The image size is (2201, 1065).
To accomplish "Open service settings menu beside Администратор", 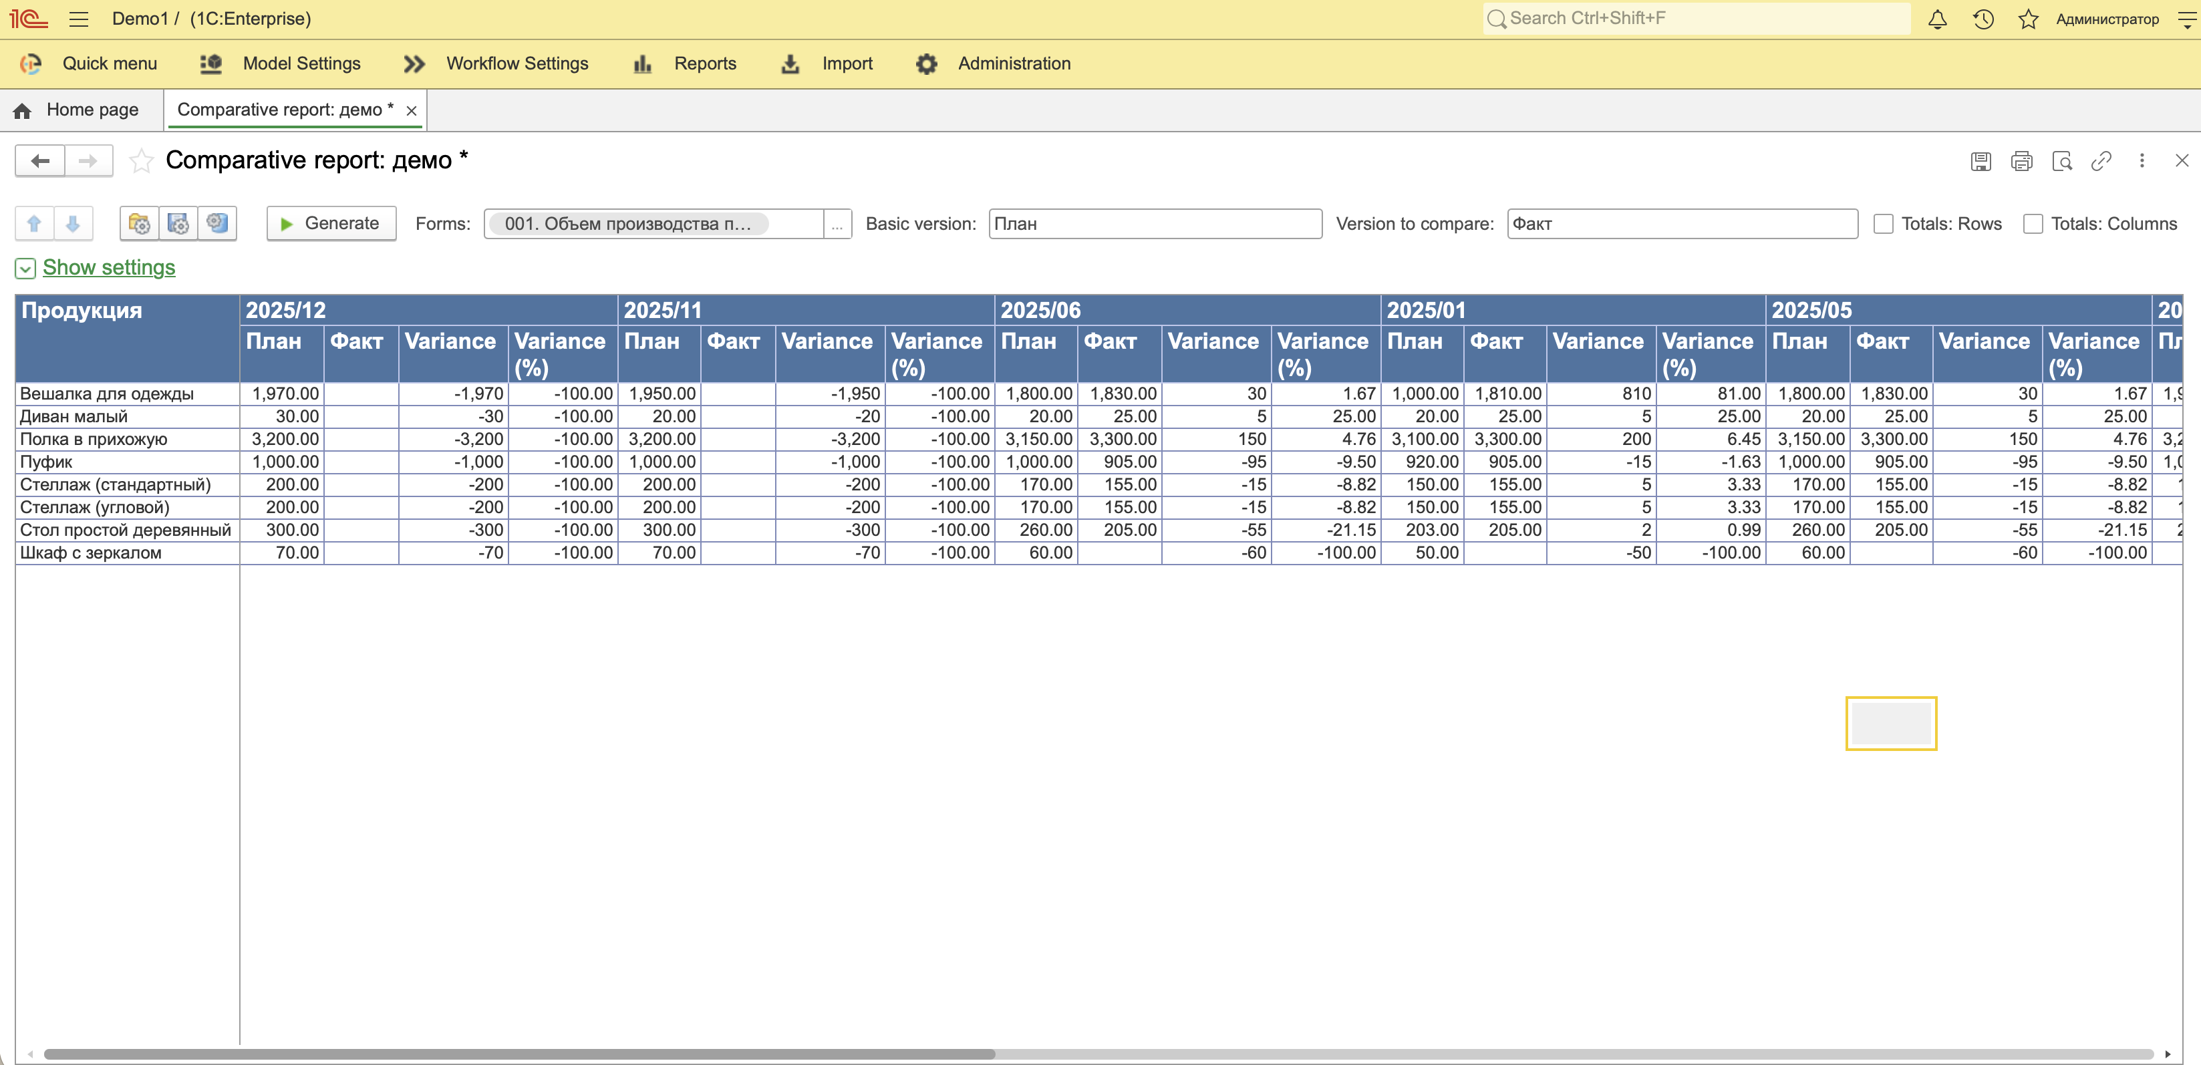I will pyautogui.click(x=2186, y=19).
